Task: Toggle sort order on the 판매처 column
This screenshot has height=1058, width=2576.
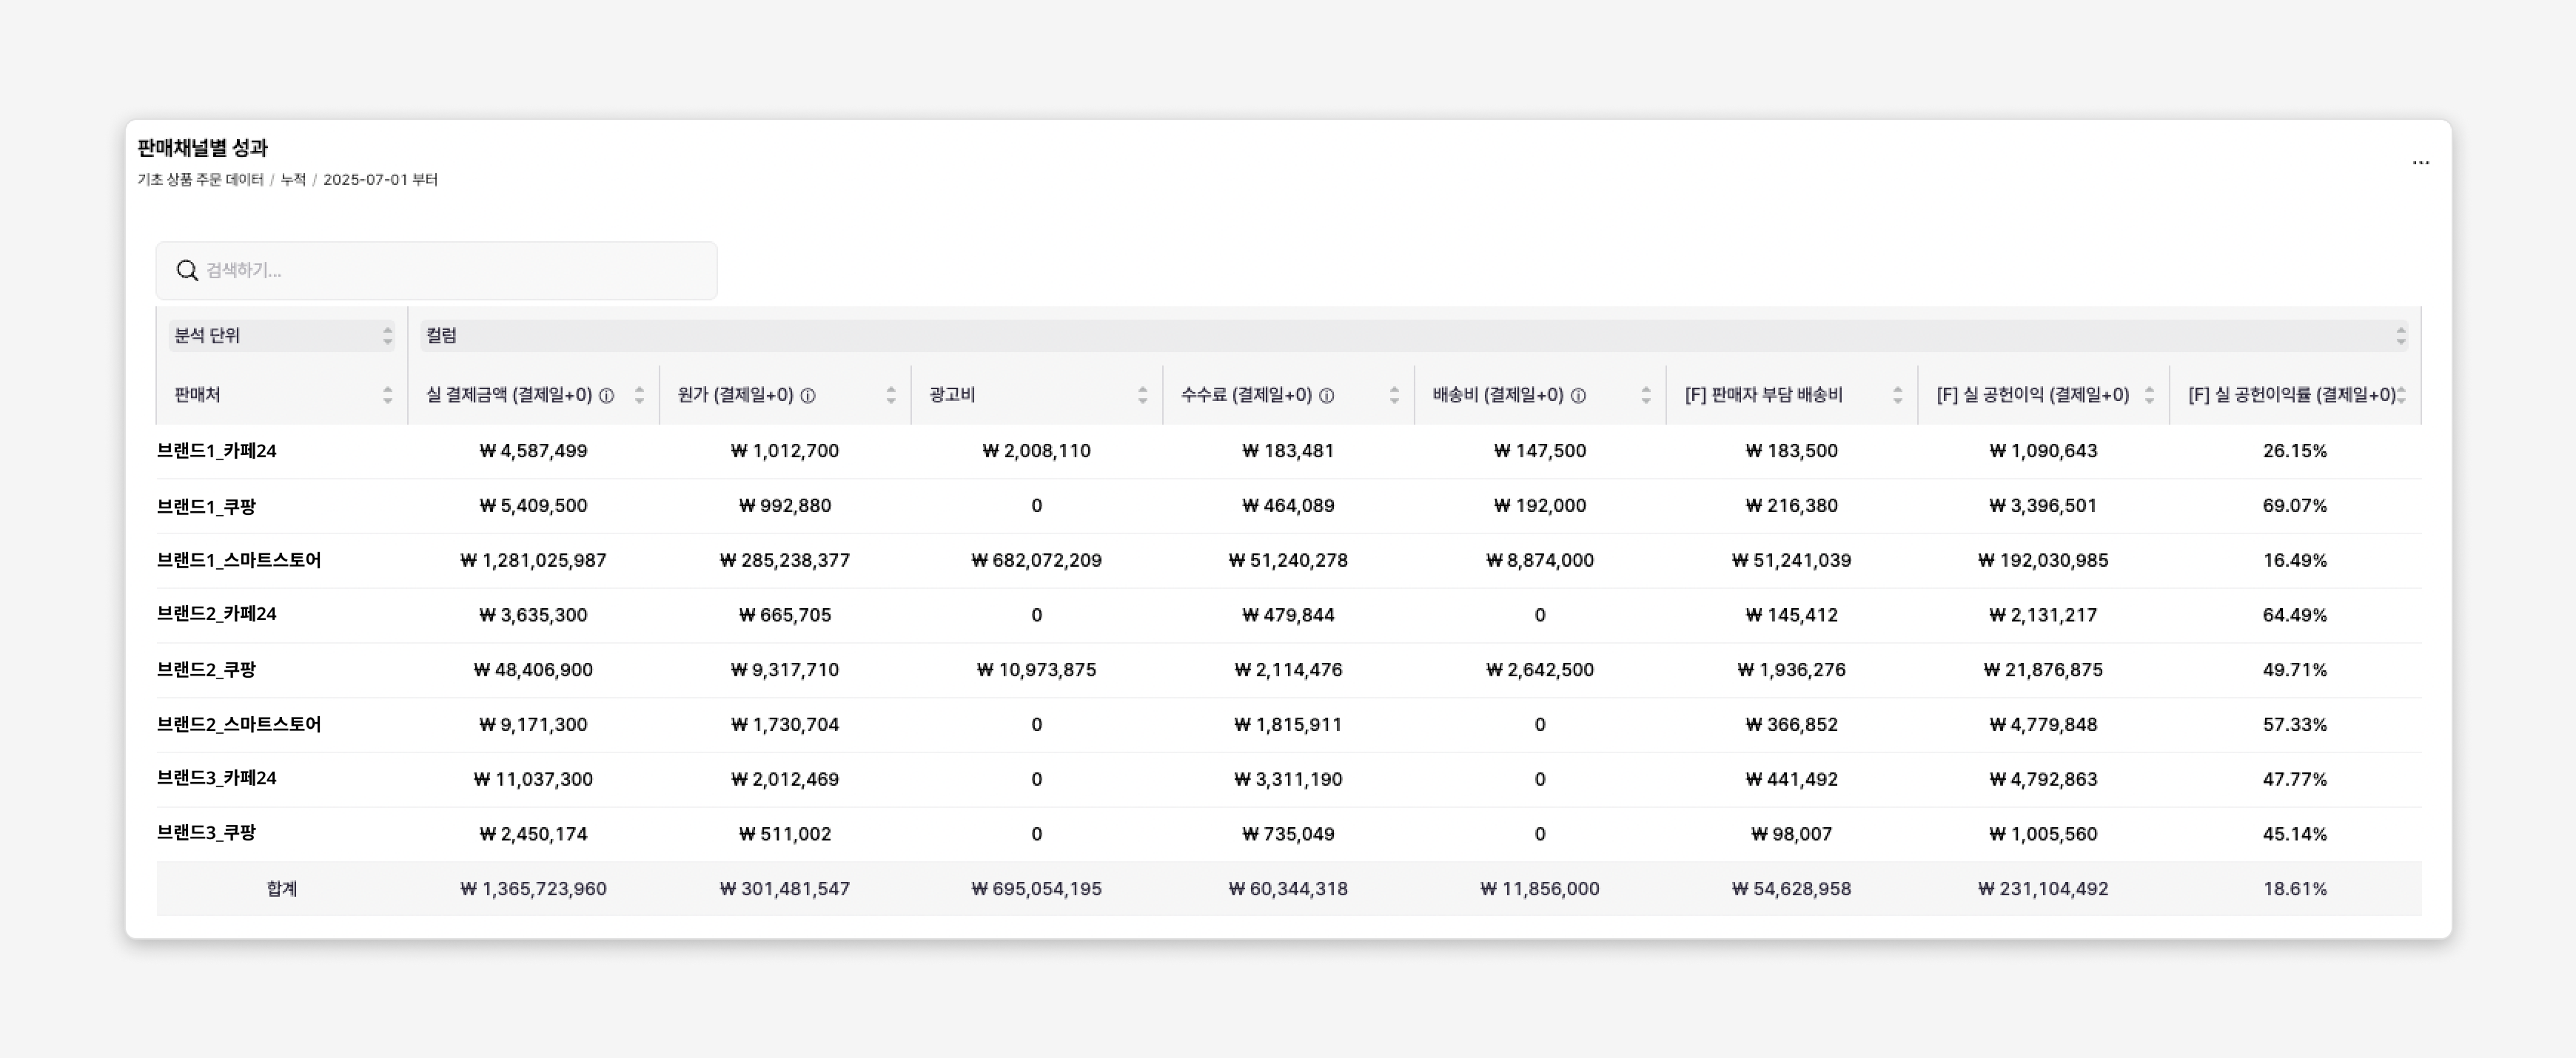Action: pyautogui.click(x=389, y=394)
